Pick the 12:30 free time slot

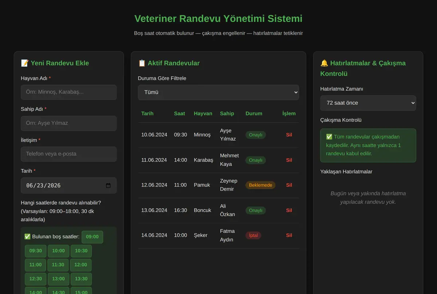coord(36,279)
